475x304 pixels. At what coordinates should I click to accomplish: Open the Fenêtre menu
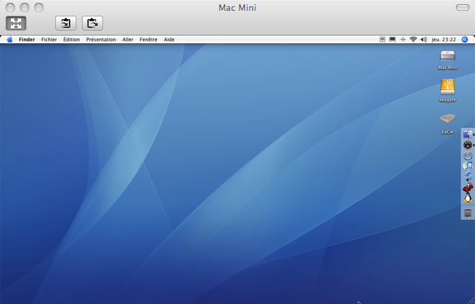point(149,40)
